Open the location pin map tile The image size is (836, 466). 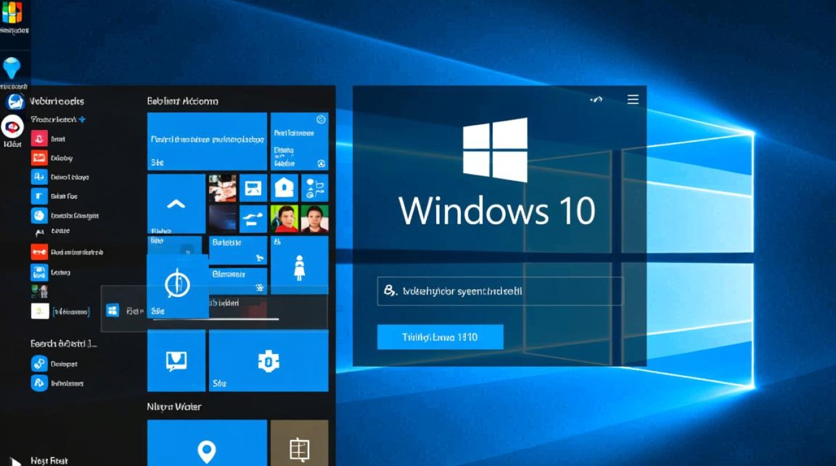click(207, 442)
